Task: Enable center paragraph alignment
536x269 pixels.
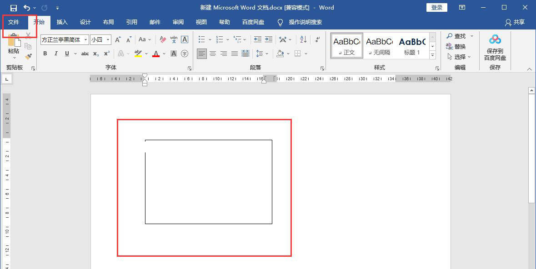Action: pos(213,54)
